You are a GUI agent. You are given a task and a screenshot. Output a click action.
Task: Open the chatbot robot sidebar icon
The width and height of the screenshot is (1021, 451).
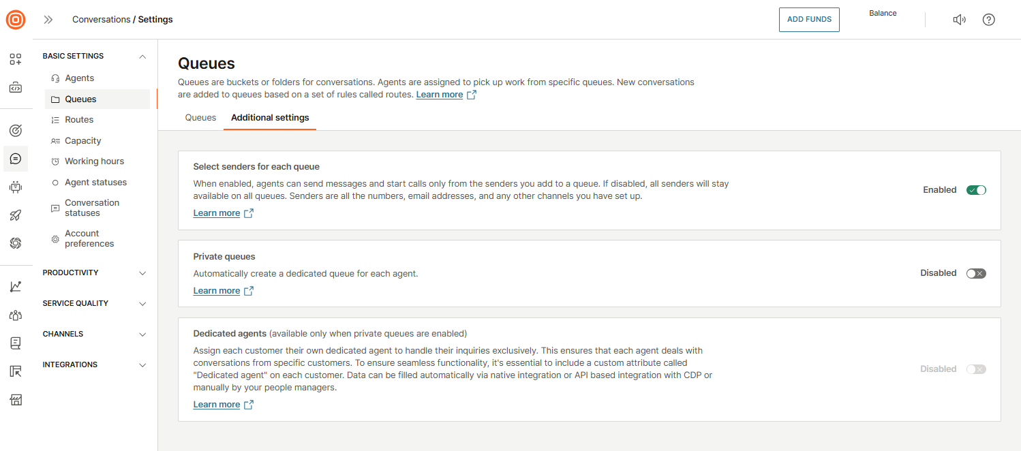tap(16, 187)
